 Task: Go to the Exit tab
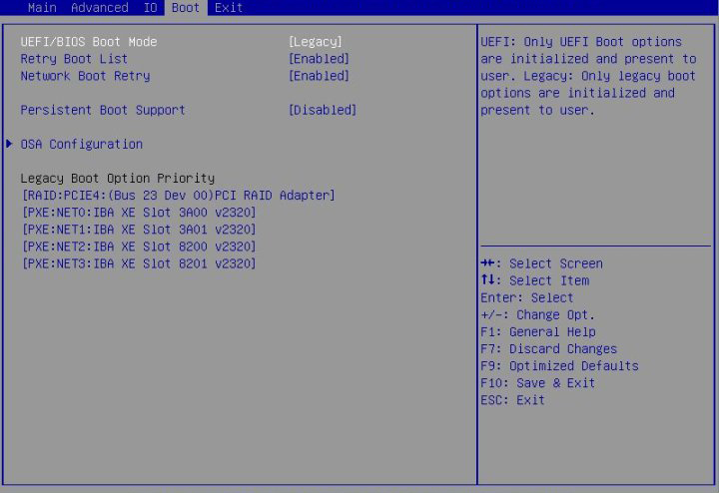click(x=229, y=8)
